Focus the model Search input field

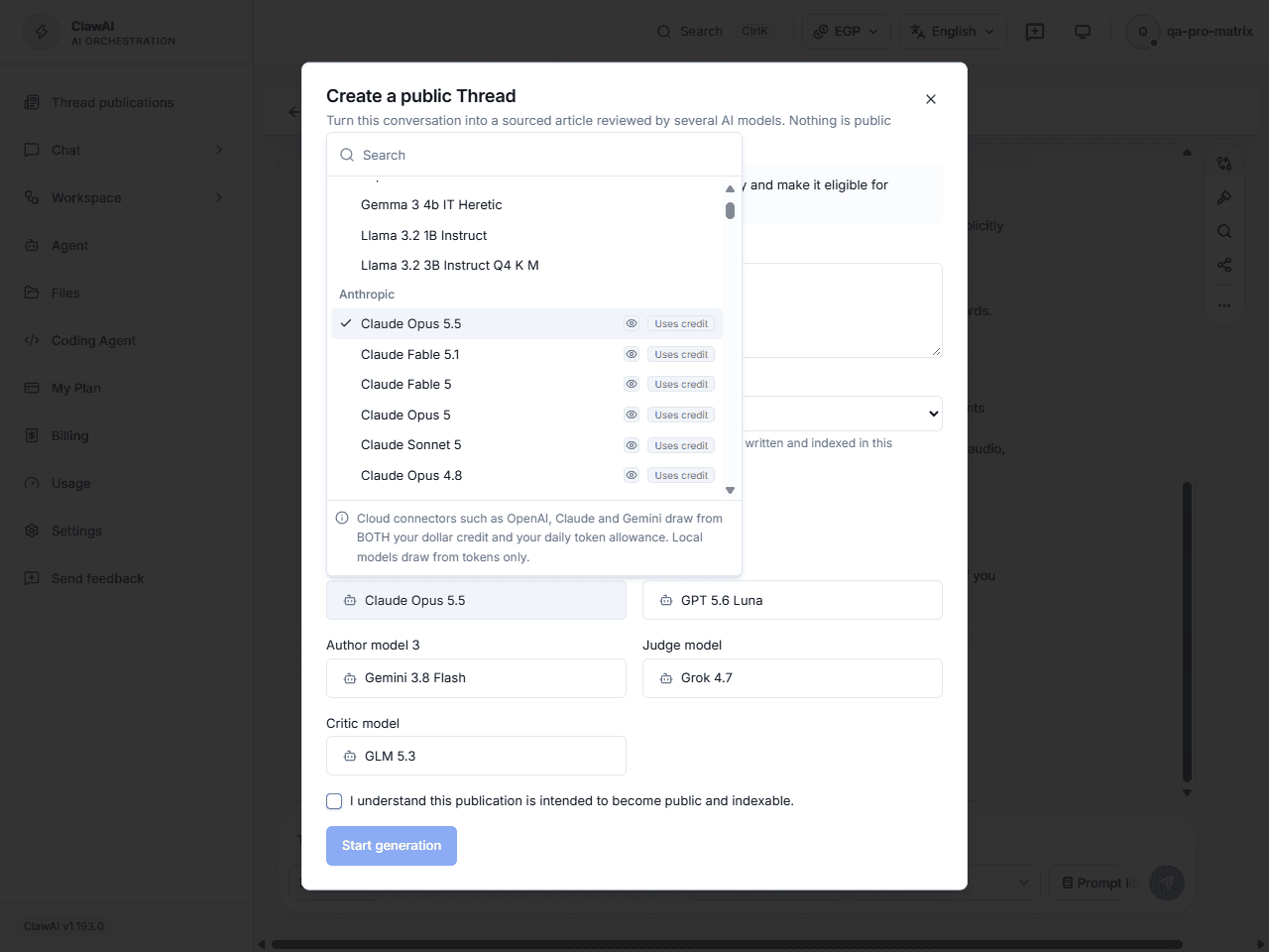click(x=534, y=155)
